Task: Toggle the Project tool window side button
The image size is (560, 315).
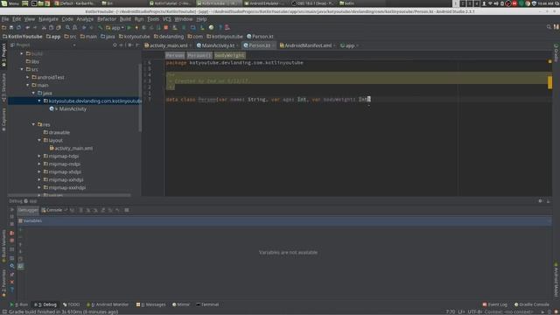Action: [3, 55]
